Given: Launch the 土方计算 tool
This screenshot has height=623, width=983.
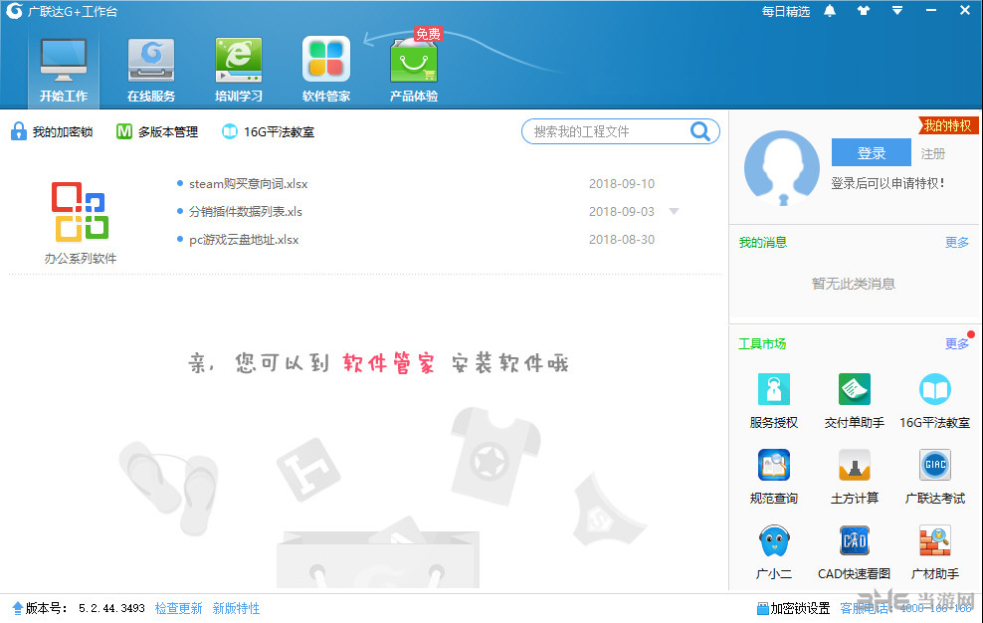Looking at the screenshot, I should [854, 477].
